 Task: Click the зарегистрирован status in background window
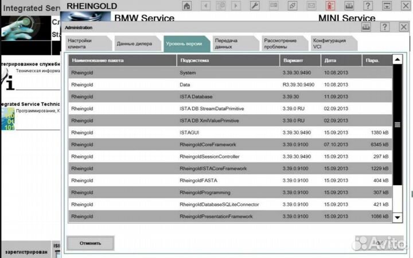coord(26,252)
